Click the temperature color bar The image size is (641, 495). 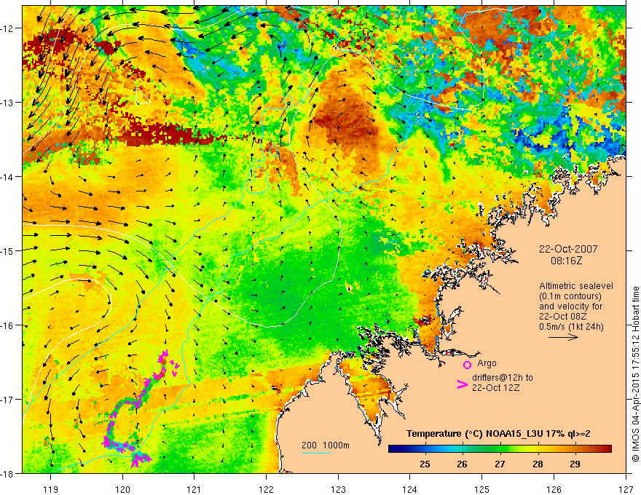coord(500,449)
